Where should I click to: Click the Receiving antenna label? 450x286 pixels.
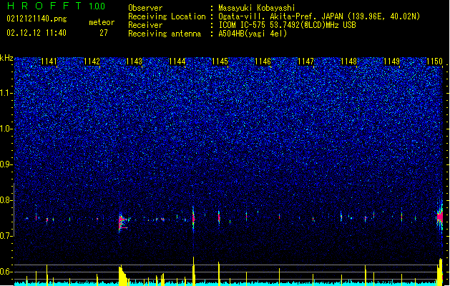(x=165, y=34)
